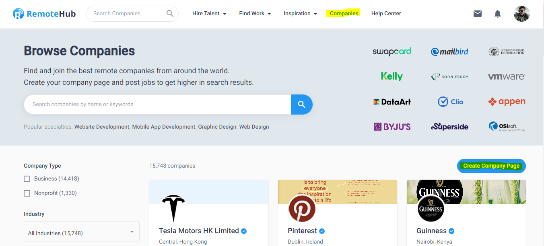The image size is (544, 246).
Task: Click the Create Company Page button
Action: pos(491,166)
